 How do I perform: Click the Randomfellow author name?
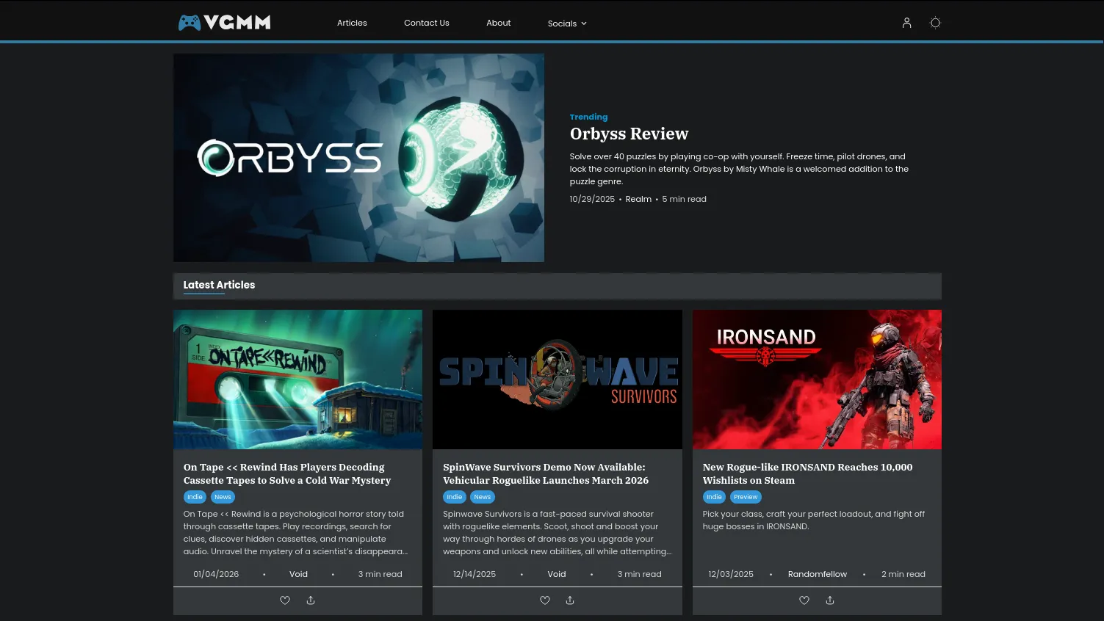(x=818, y=574)
